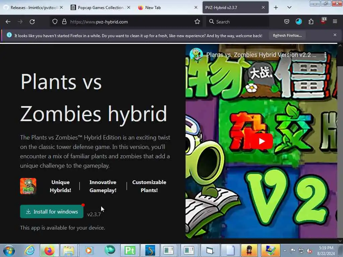Launch Internet Explorer from taskbar
Screen dimensions: 343x257
tap(30, 250)
